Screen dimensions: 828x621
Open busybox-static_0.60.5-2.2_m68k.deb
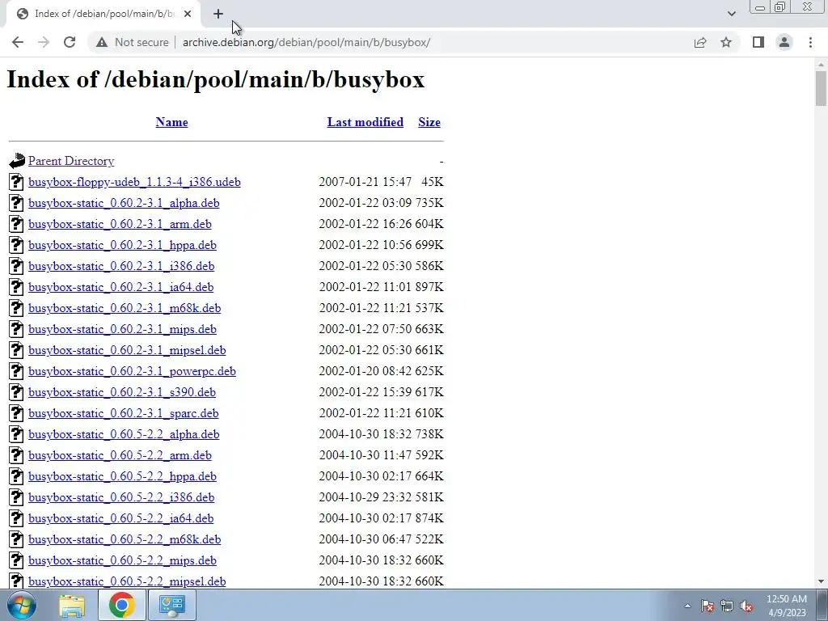click(125, 539)
